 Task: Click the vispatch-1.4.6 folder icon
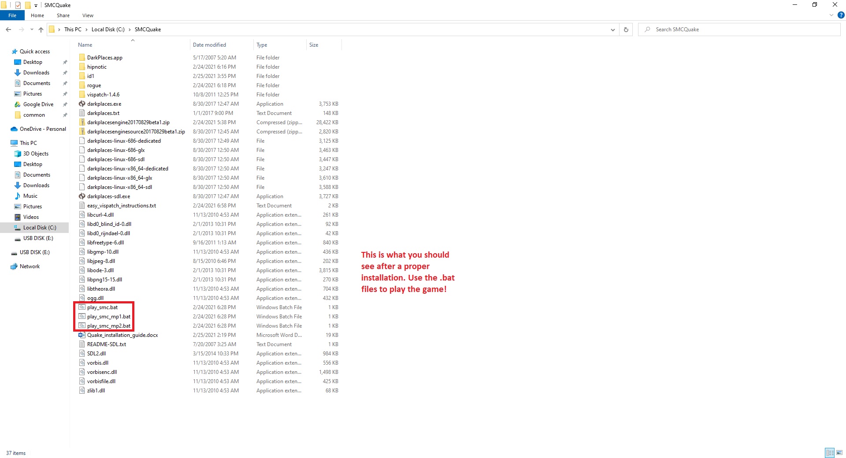coord(82,95)
